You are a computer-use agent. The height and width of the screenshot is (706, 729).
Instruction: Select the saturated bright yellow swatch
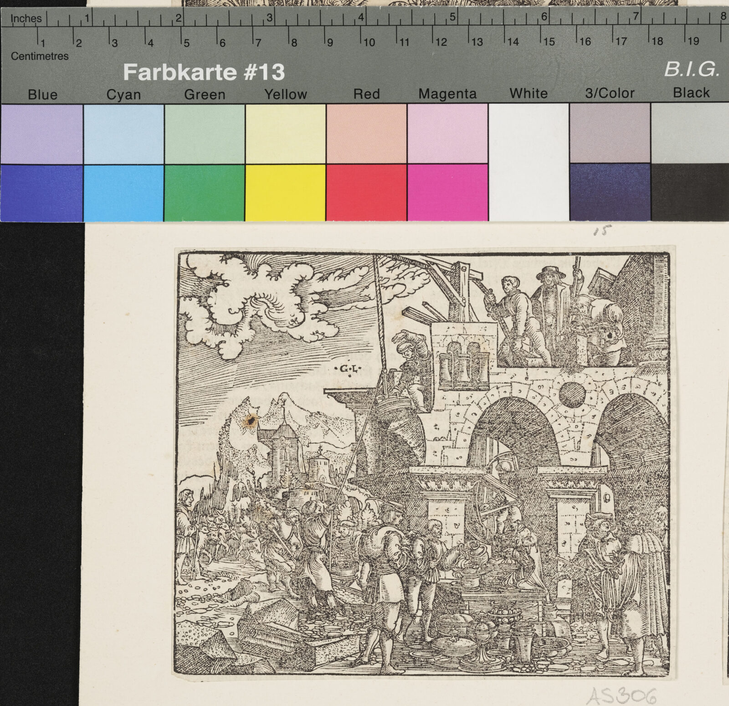[x=286, y=193]
